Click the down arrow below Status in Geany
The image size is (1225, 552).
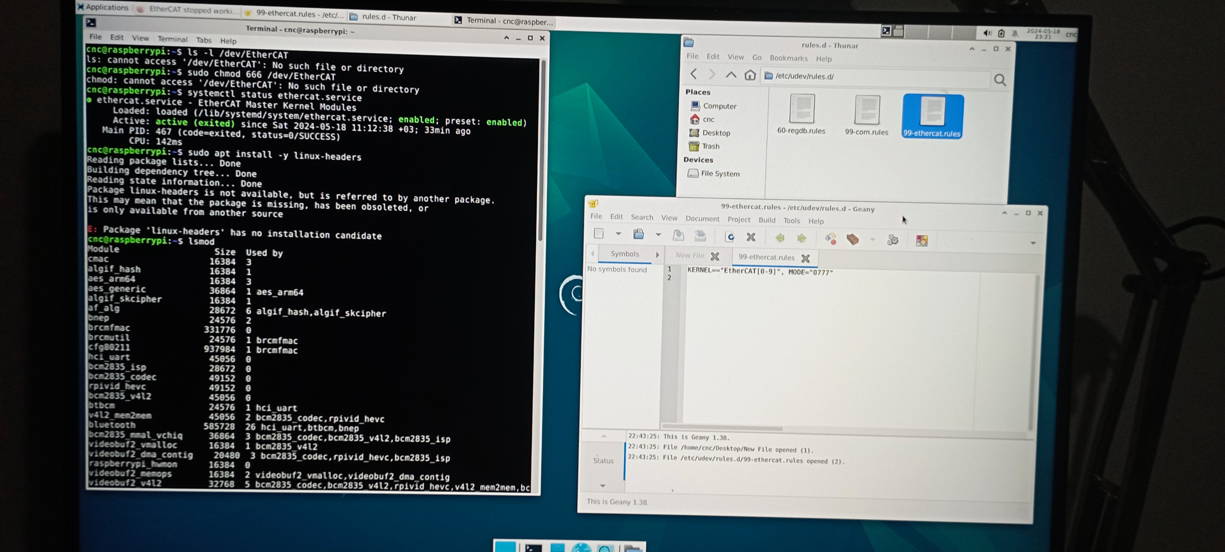[x=603, y=485]
